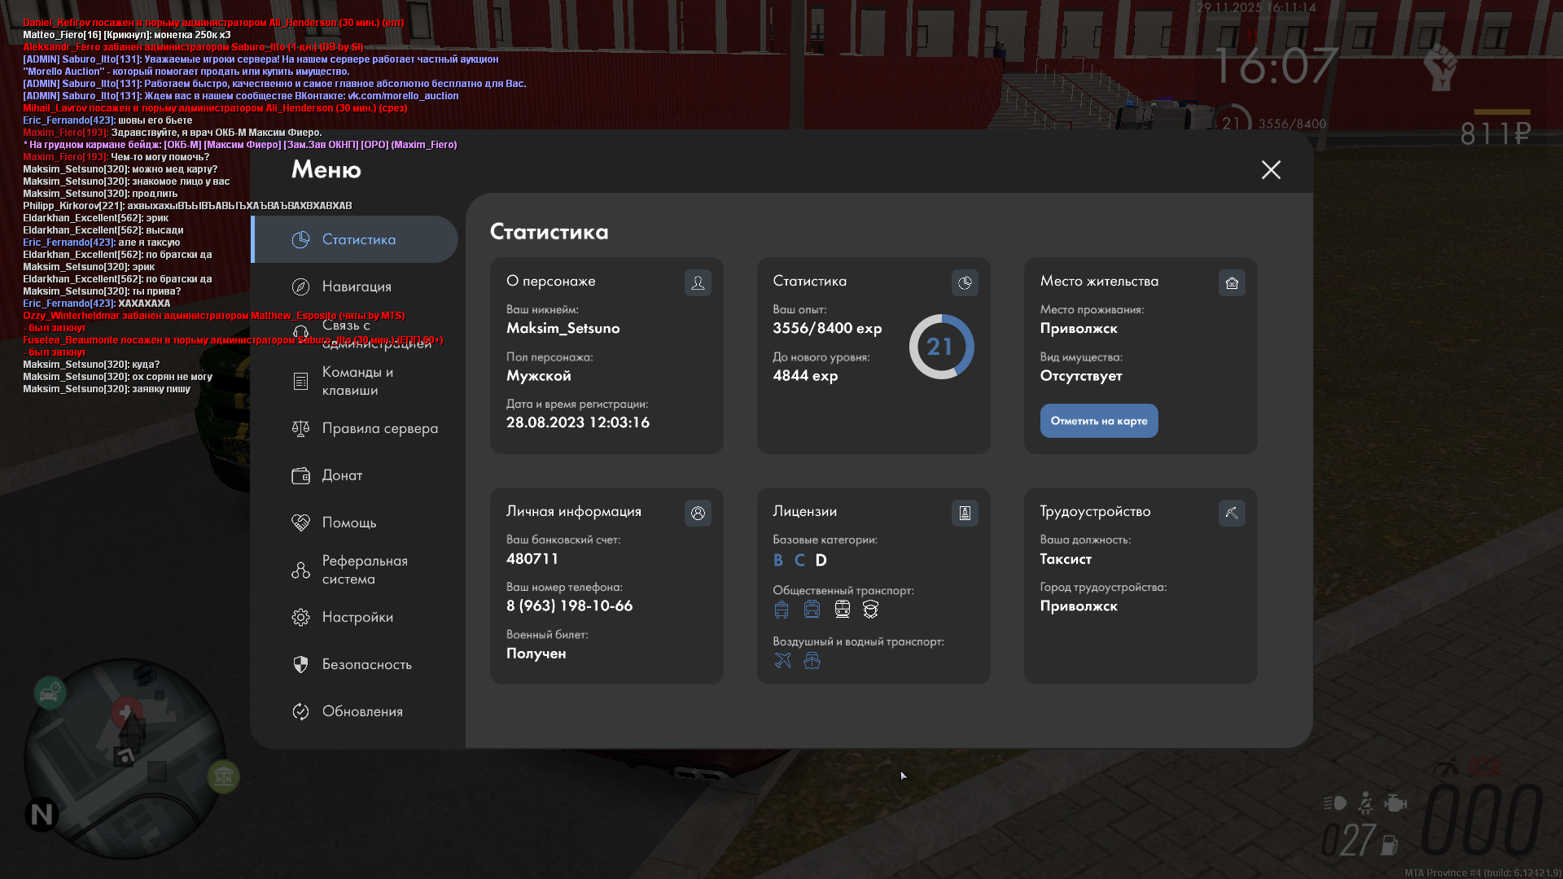This screenshot has width=1563, height=879.
Task: Click the Обновления updates item
Action: [361, 711]
